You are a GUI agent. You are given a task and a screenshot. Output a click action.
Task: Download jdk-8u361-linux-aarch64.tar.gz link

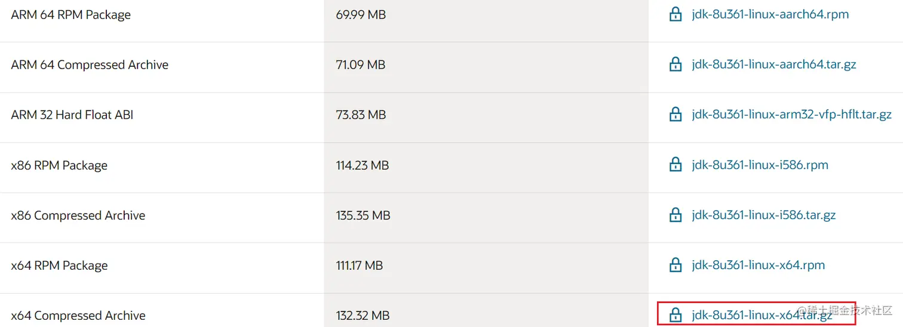[x=774, y=64]
